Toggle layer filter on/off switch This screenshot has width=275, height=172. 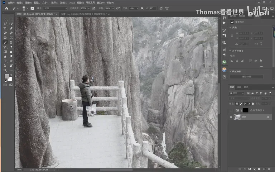click(x=270, y=93)
